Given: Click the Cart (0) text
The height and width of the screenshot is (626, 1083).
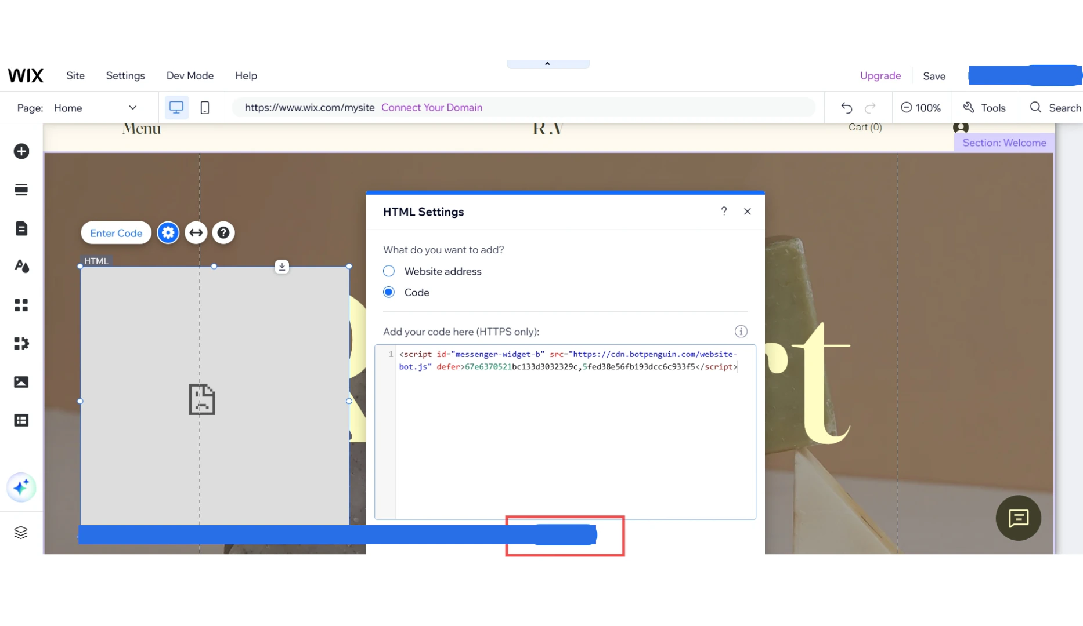Looking at the screenshot, I should click(x=865, y=127).
